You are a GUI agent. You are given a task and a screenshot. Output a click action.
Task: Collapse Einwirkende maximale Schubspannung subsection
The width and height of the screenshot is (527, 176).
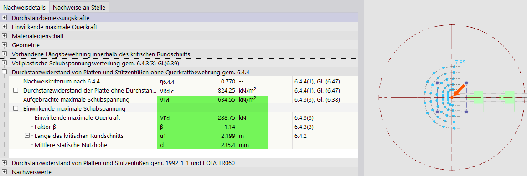[15, 108]
